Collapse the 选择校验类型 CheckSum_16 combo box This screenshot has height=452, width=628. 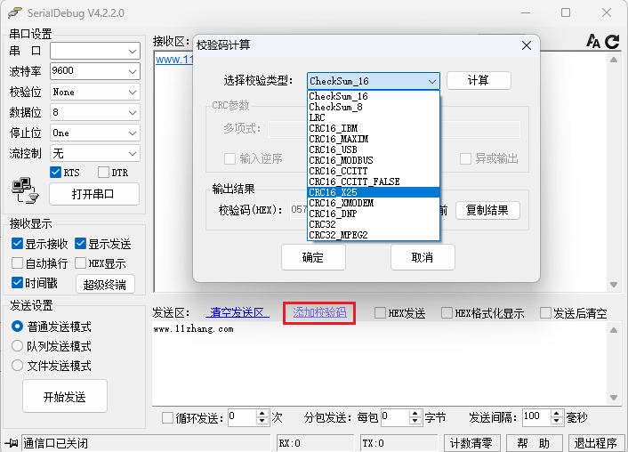coord(374,81)
